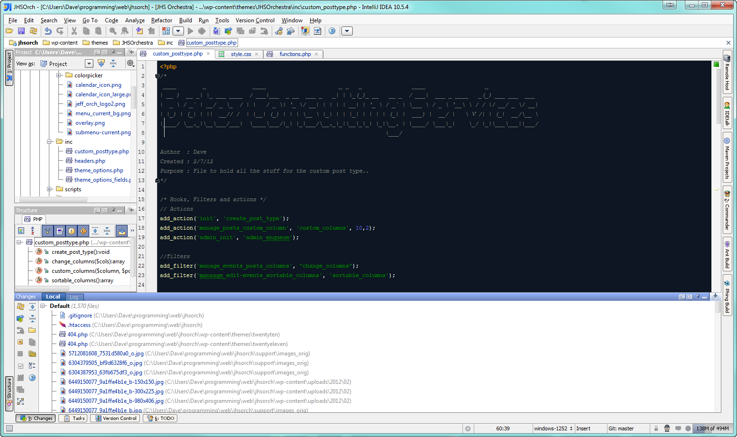
Task: Toggle Show Fields in the Structure panel
Action: [71, 231]
